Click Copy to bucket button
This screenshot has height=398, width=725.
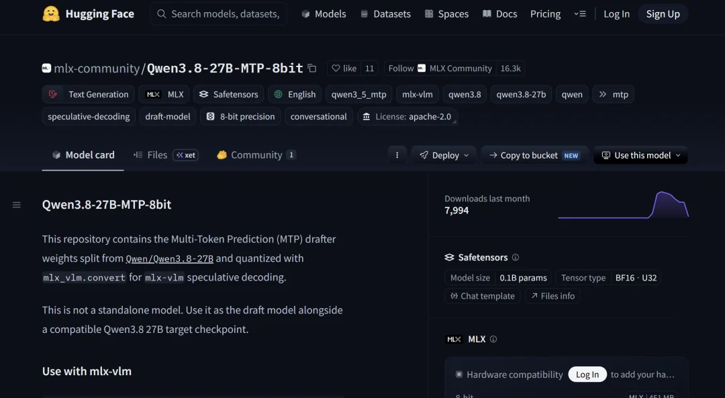point(534,155)
